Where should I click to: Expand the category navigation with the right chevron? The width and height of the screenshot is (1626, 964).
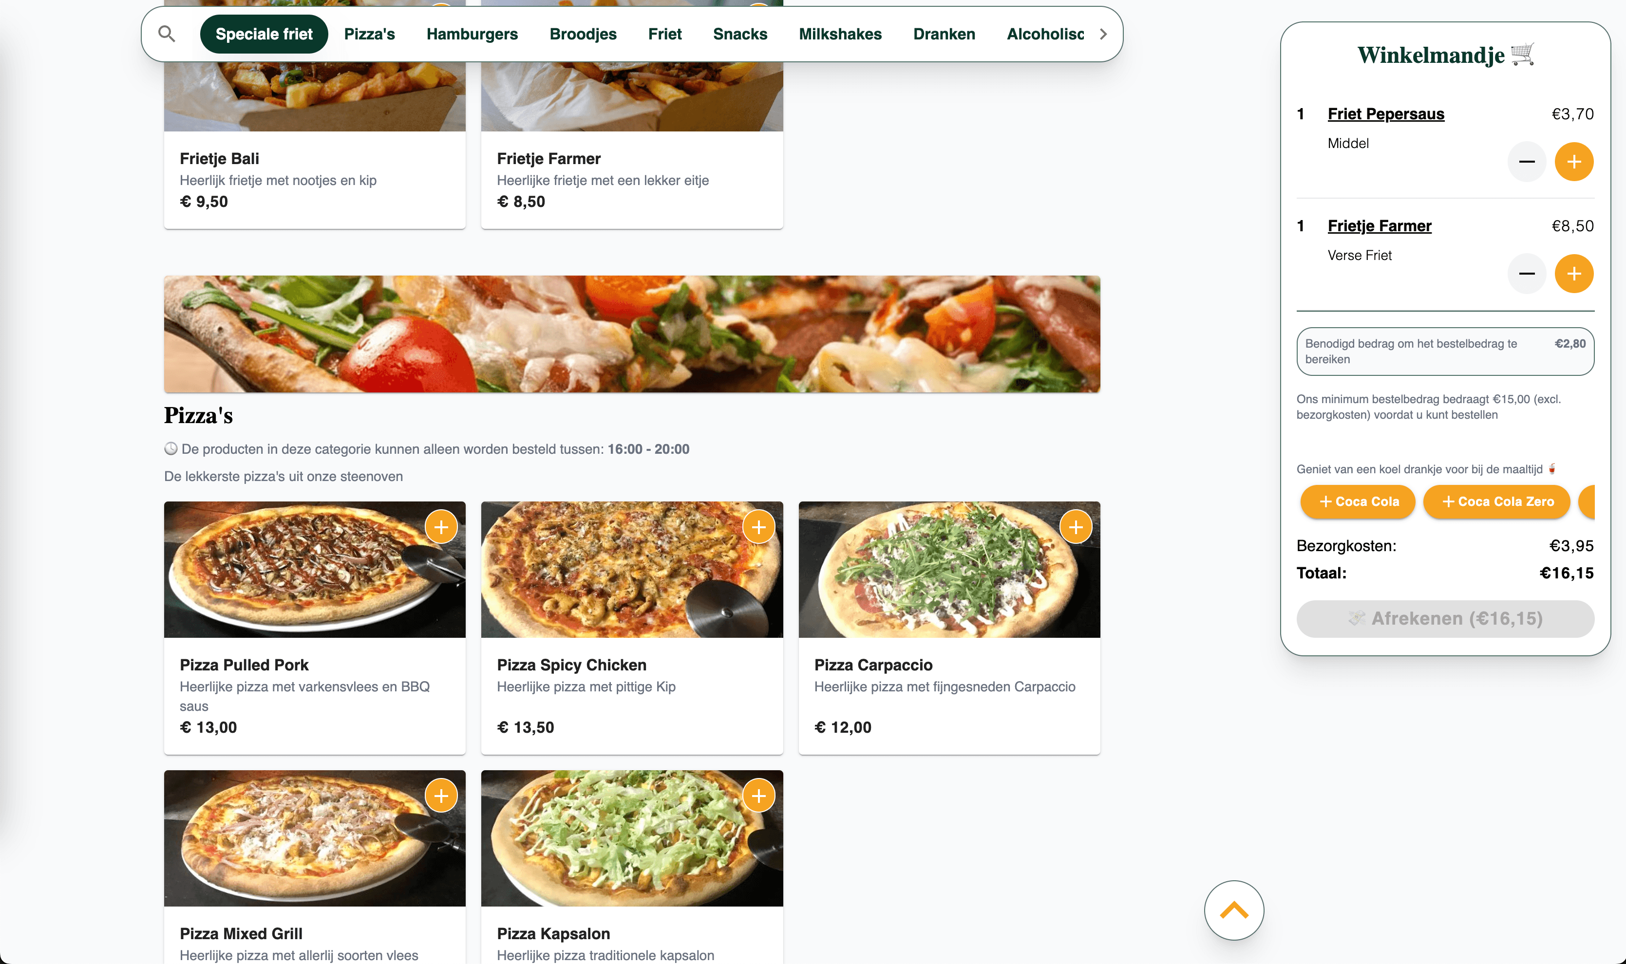pos(1102,35)
